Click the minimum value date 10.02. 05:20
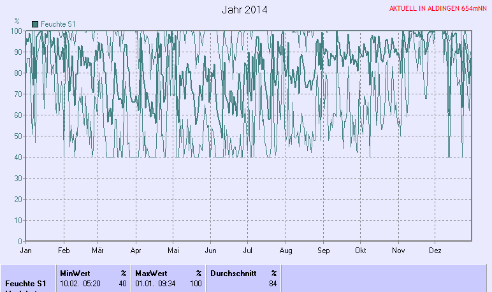This screenshot has width=492, height=292. (x=80, y=283)
